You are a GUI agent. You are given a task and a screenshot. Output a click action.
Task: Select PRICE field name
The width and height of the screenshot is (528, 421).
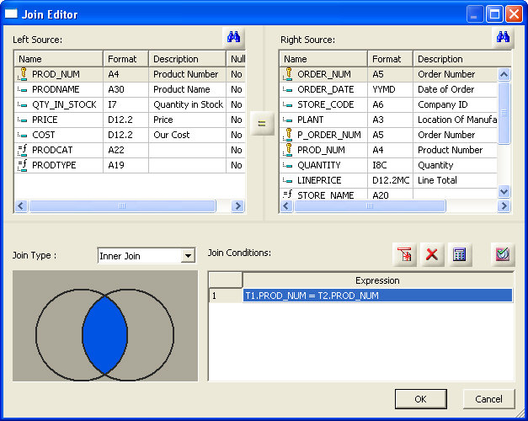pos(45,120)
